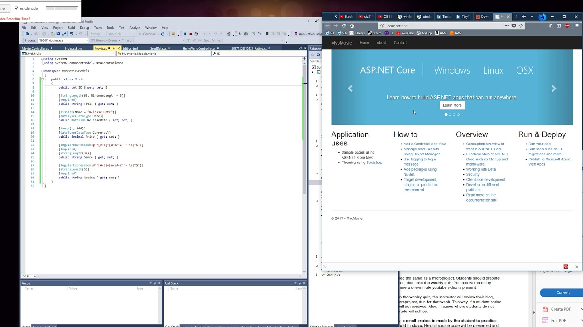The width and height of the screenshot is (583, 327).
Task: Collapse the Movie class outline region
Action: (42, 79)
